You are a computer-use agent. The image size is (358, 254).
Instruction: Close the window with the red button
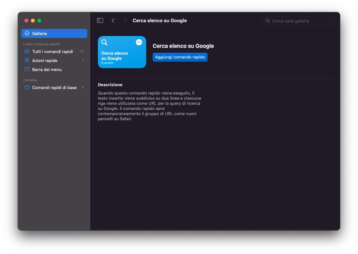[x=26, y=21]
